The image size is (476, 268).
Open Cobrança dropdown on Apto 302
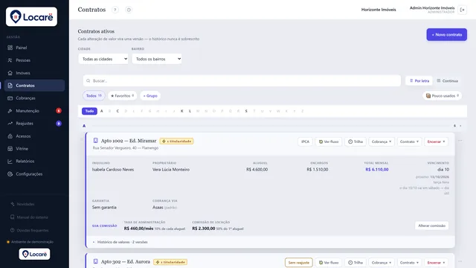click(x=382, y=263)
